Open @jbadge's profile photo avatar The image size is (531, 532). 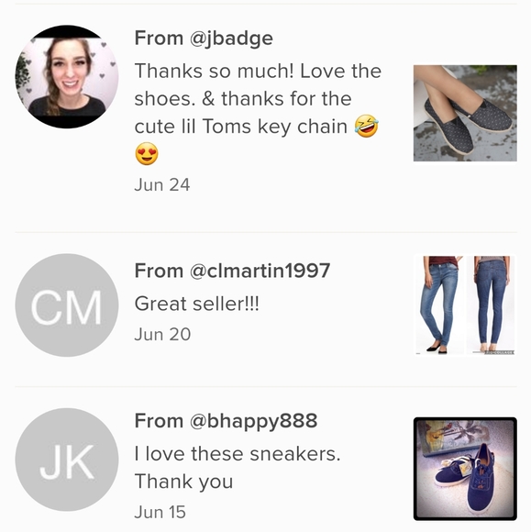tap(67, 77)
